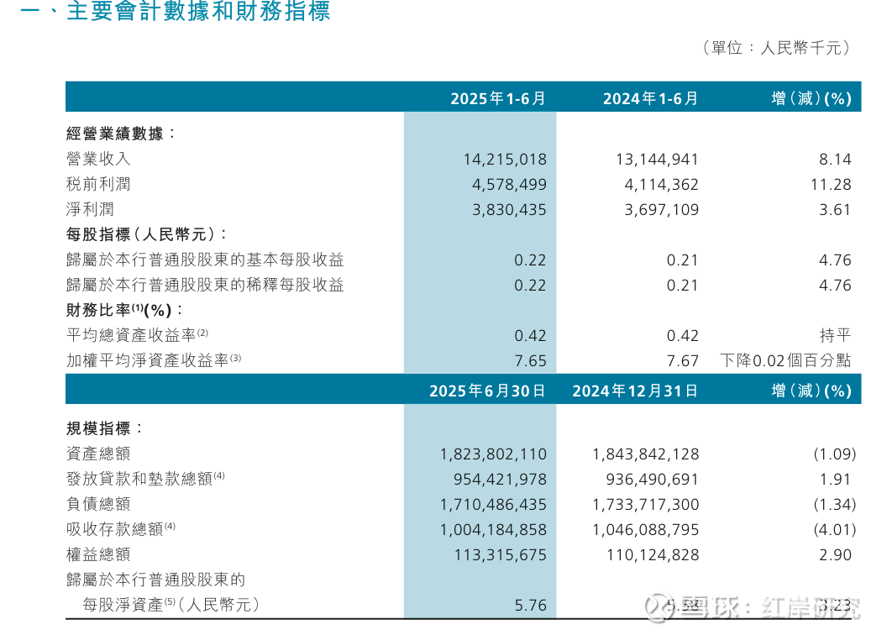This screenshot has height=635, width=887.
Task: Click the value 3,830,435
Action: (x=510, y=210)
